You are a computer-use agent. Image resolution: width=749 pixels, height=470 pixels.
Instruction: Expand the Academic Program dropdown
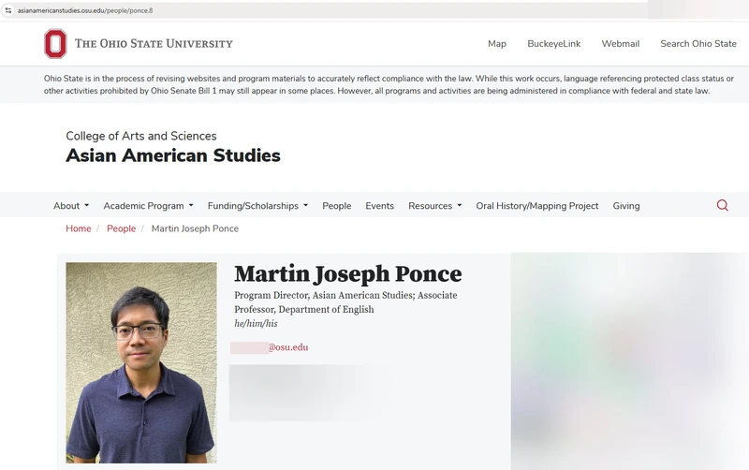(149, 206)
